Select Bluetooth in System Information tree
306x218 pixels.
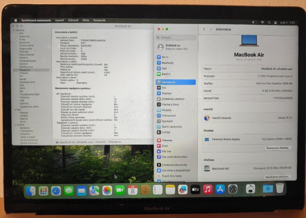25,43
